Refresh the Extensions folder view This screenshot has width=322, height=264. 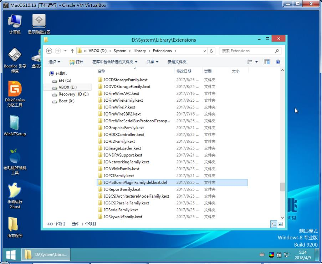pyautogui.click(x=211, y=51)
